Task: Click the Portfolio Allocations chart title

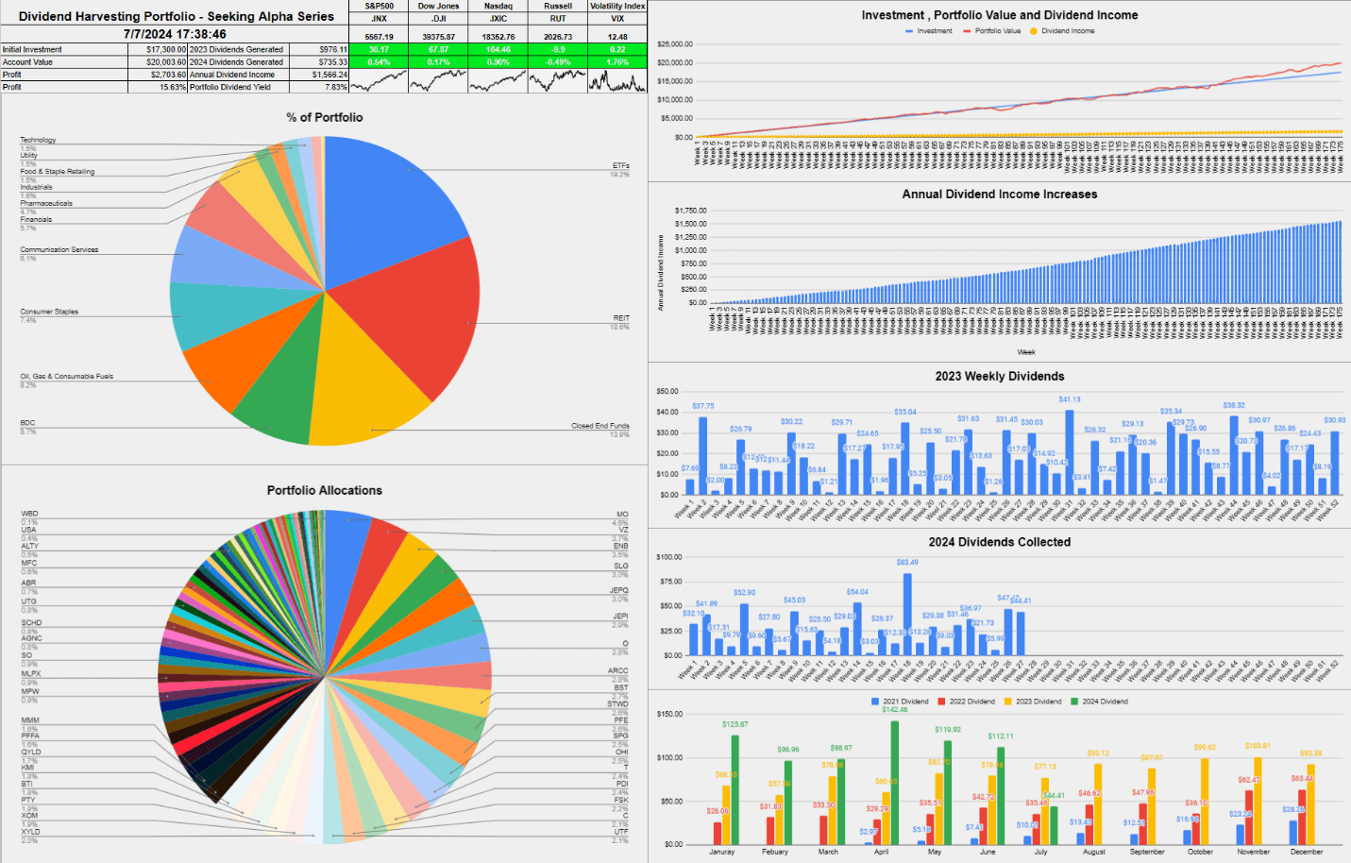Action: pyautogui.click(x=325, y=490)
